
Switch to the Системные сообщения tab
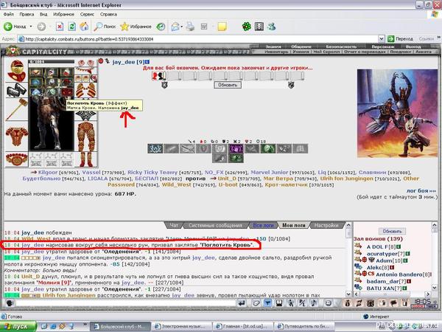pos(215,225)
